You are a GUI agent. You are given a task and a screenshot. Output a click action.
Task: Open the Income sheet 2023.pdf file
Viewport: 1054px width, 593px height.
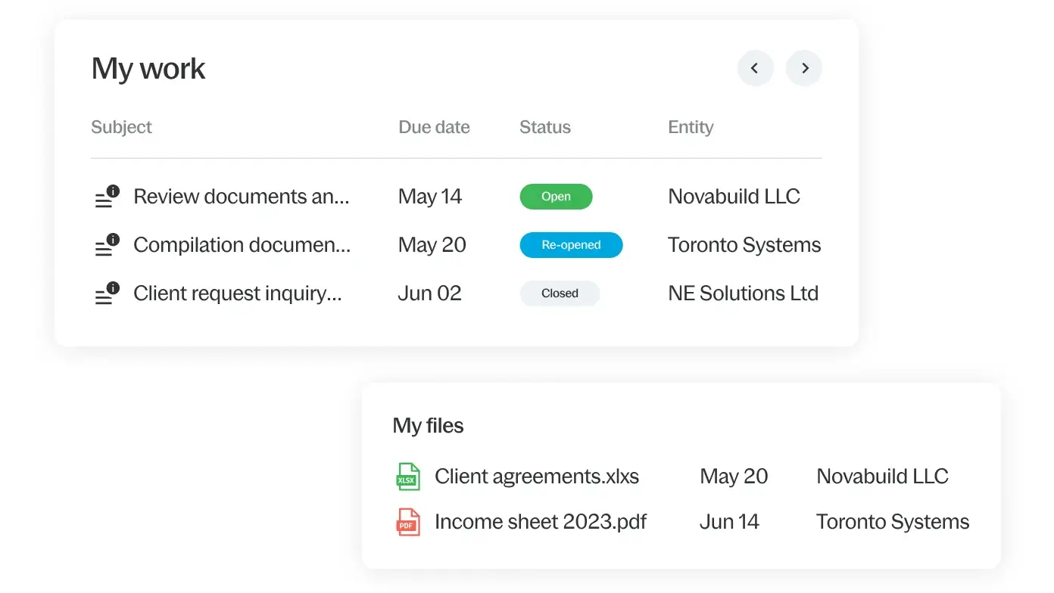click(541, 522)
